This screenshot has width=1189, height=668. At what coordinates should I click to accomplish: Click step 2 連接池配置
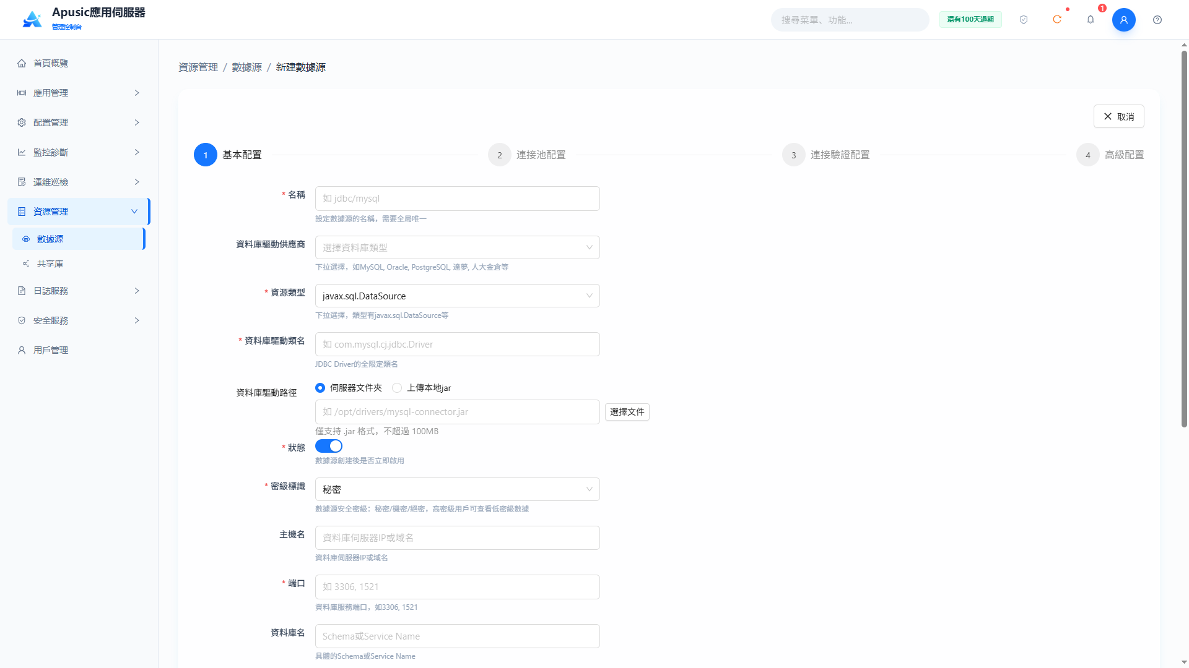(527, 155)
